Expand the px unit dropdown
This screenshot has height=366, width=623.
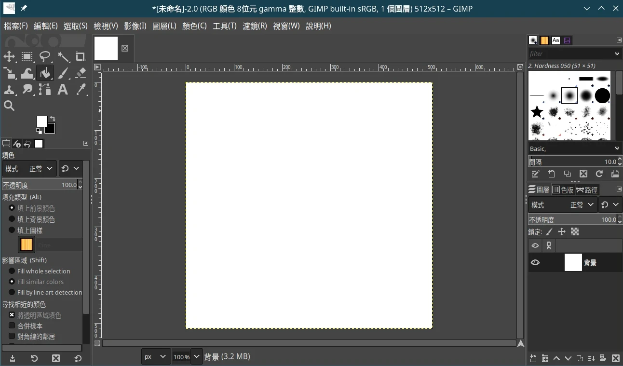point(155,357)
